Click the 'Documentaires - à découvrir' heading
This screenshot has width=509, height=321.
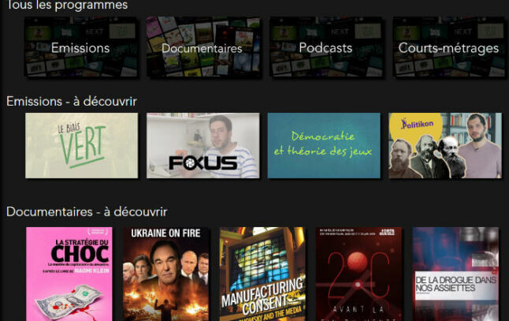point(87,212)
